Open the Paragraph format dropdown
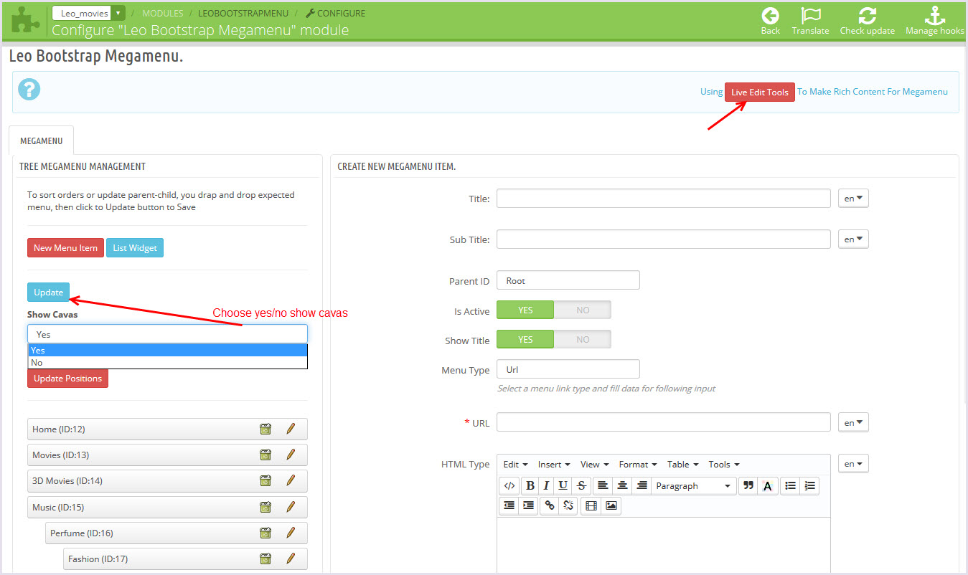 tap(694, 485)
